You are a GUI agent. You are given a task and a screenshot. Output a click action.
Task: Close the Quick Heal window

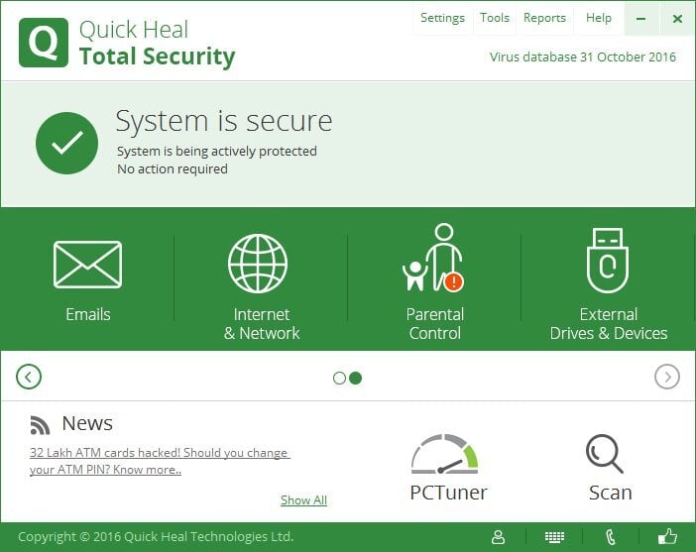[677, 18]
